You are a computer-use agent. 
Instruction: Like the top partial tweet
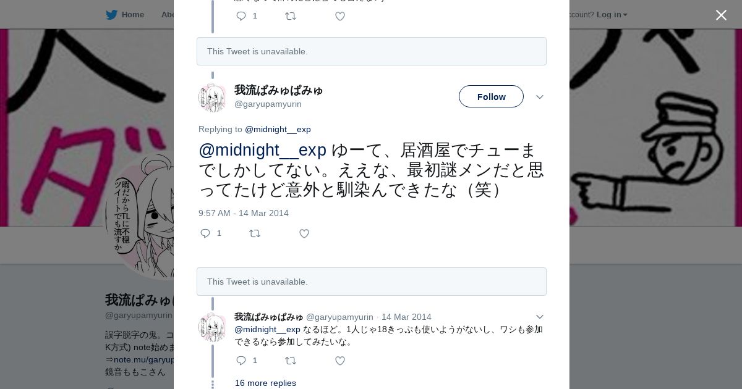click(x=340, y=16)
